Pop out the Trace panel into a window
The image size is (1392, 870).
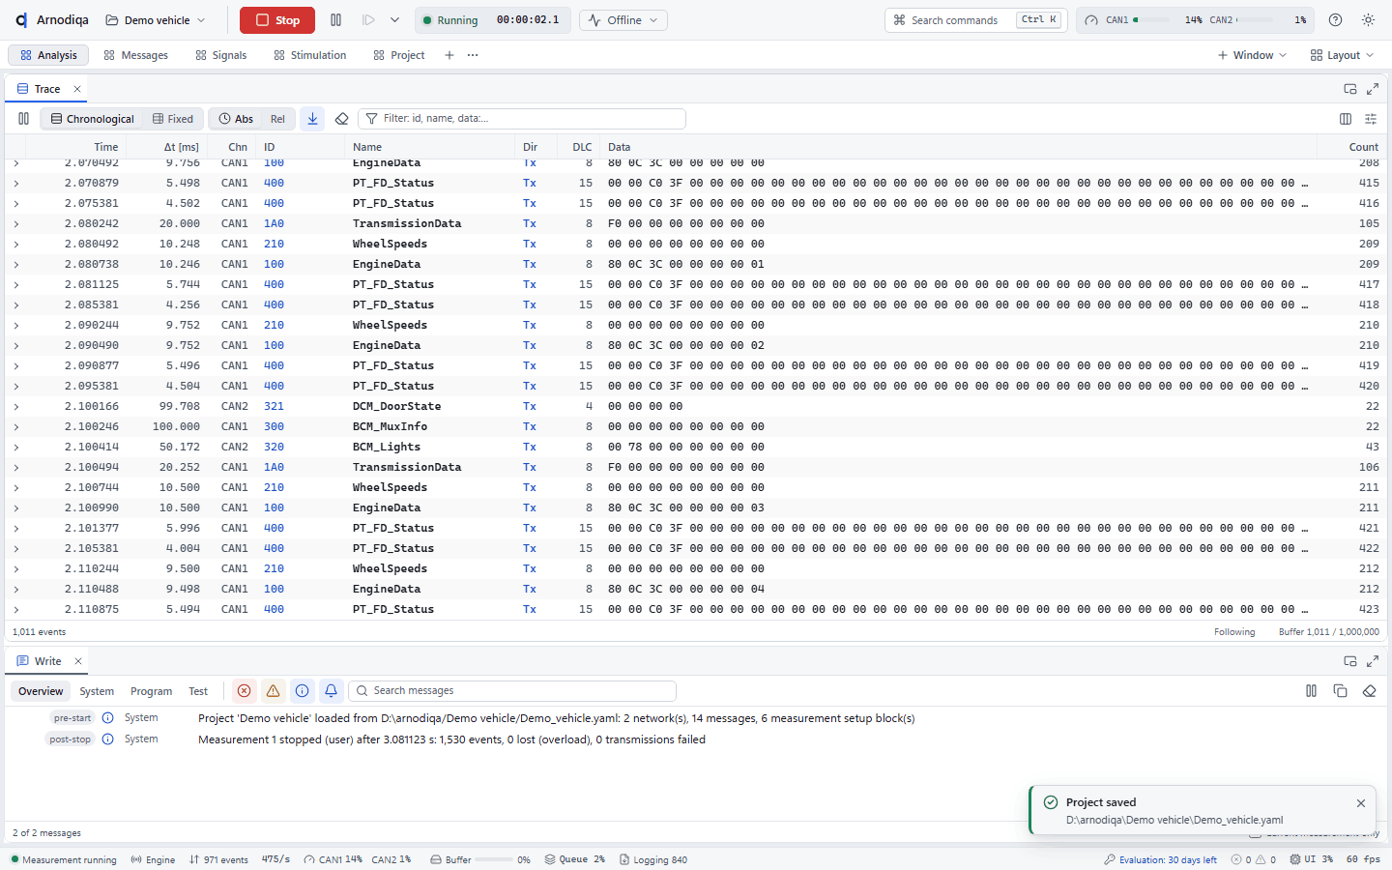click(1350, 89)
